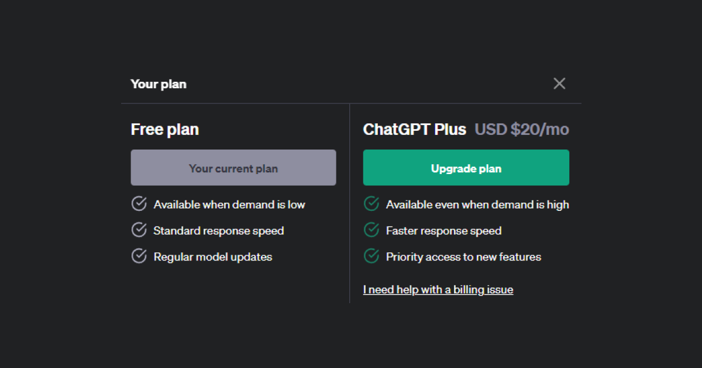The image size is (702, 368).
Task: Select the Standard response speed text
Action: coord(219,231)
